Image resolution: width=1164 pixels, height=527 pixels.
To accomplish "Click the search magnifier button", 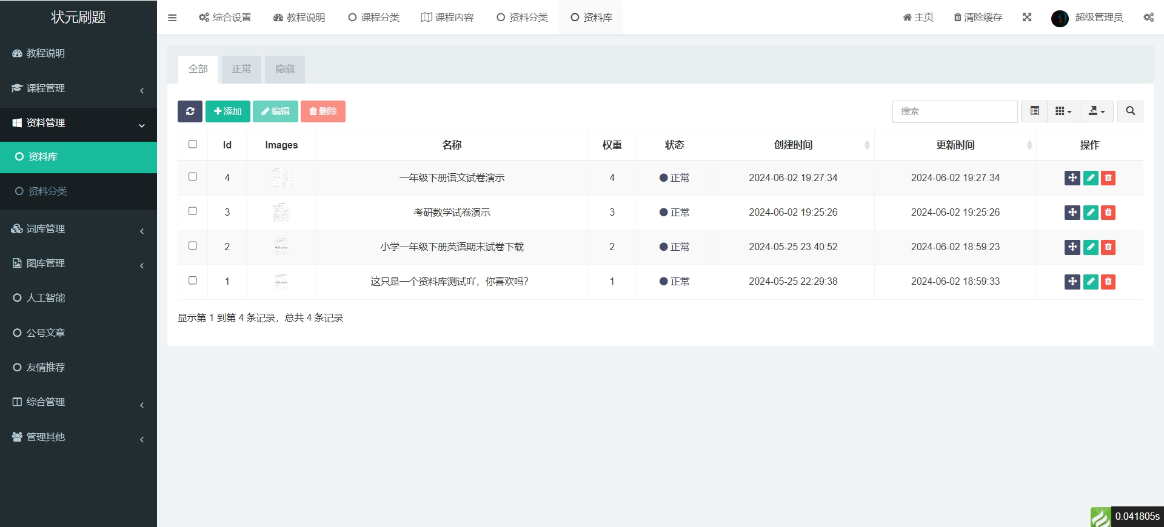I will [1130, 111].
